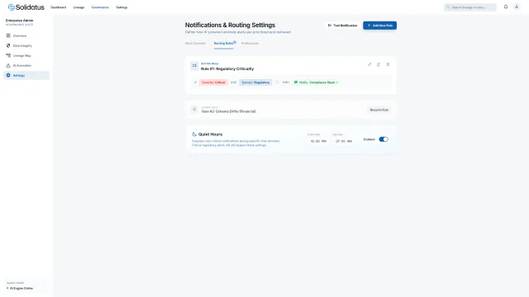The height and width of the screenshot is (297, 529).
Task: Open Settings in the top navigation
Action: click(x=122, y=7)
